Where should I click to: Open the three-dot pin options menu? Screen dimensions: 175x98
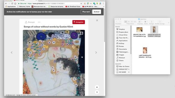pos(39,22)
